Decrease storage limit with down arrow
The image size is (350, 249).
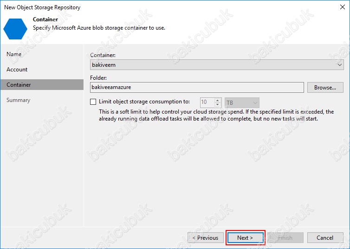[x=217, y=104]
